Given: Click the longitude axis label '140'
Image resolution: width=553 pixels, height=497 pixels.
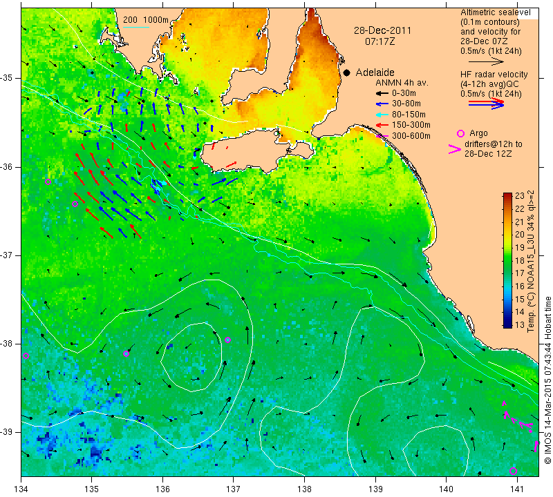Looking at the screenshot, I should click(446, 489).
